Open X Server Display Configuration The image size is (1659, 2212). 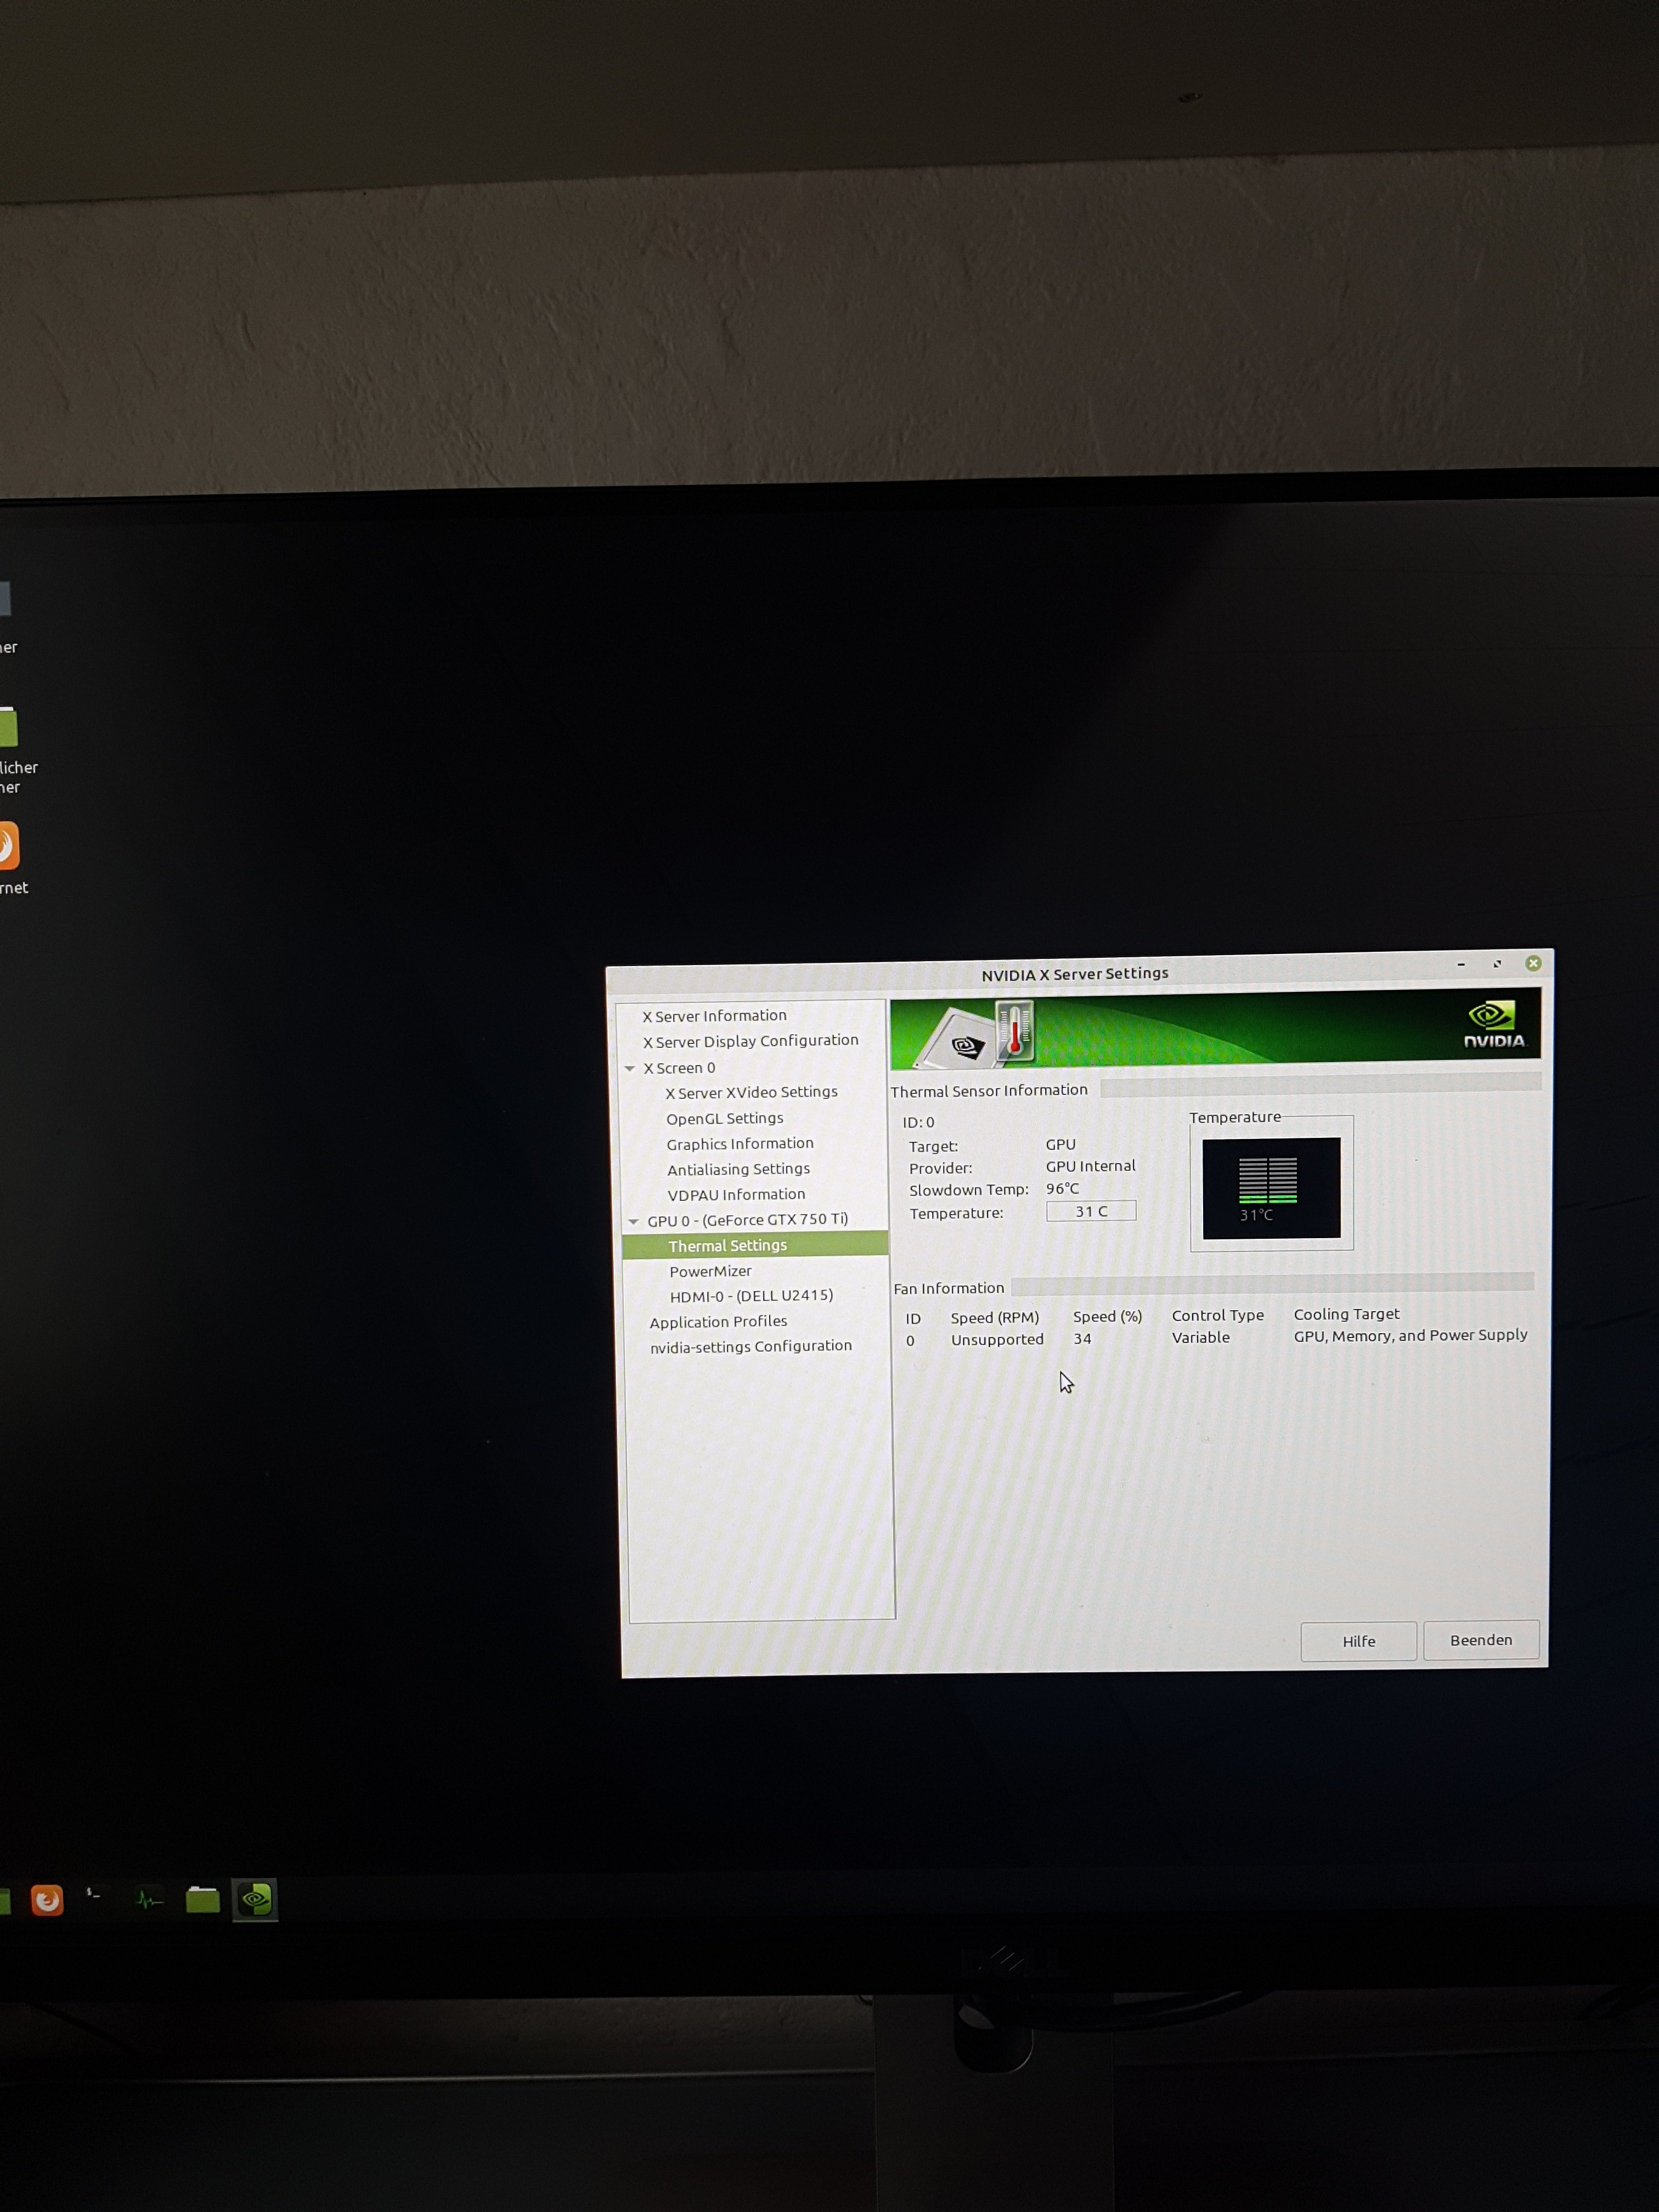coord(750,1041)
